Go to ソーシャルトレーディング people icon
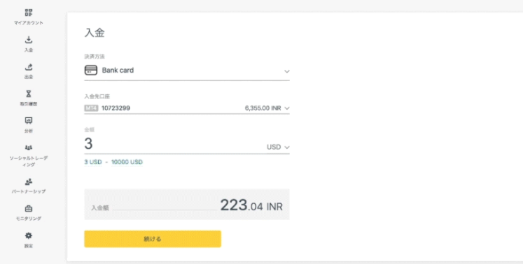Screen dimensions: 523x264 click(29, 147)
